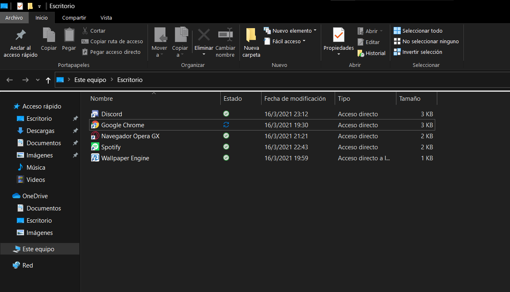This screenshot has height=292, width=510.
Task: Open the Vista ribbon tab
Action: tap(106, 18)
